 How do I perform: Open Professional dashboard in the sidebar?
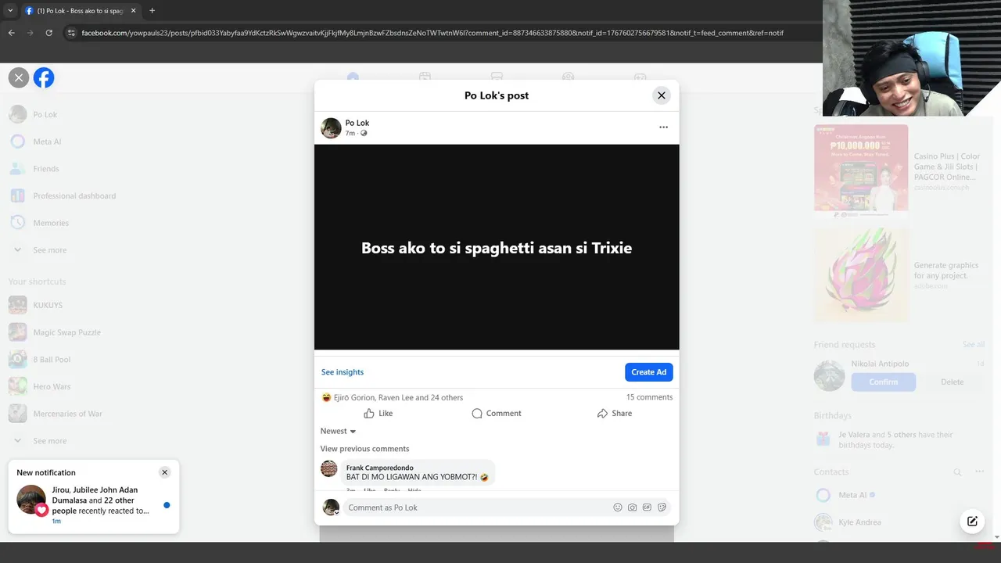(x=74, y=195)
